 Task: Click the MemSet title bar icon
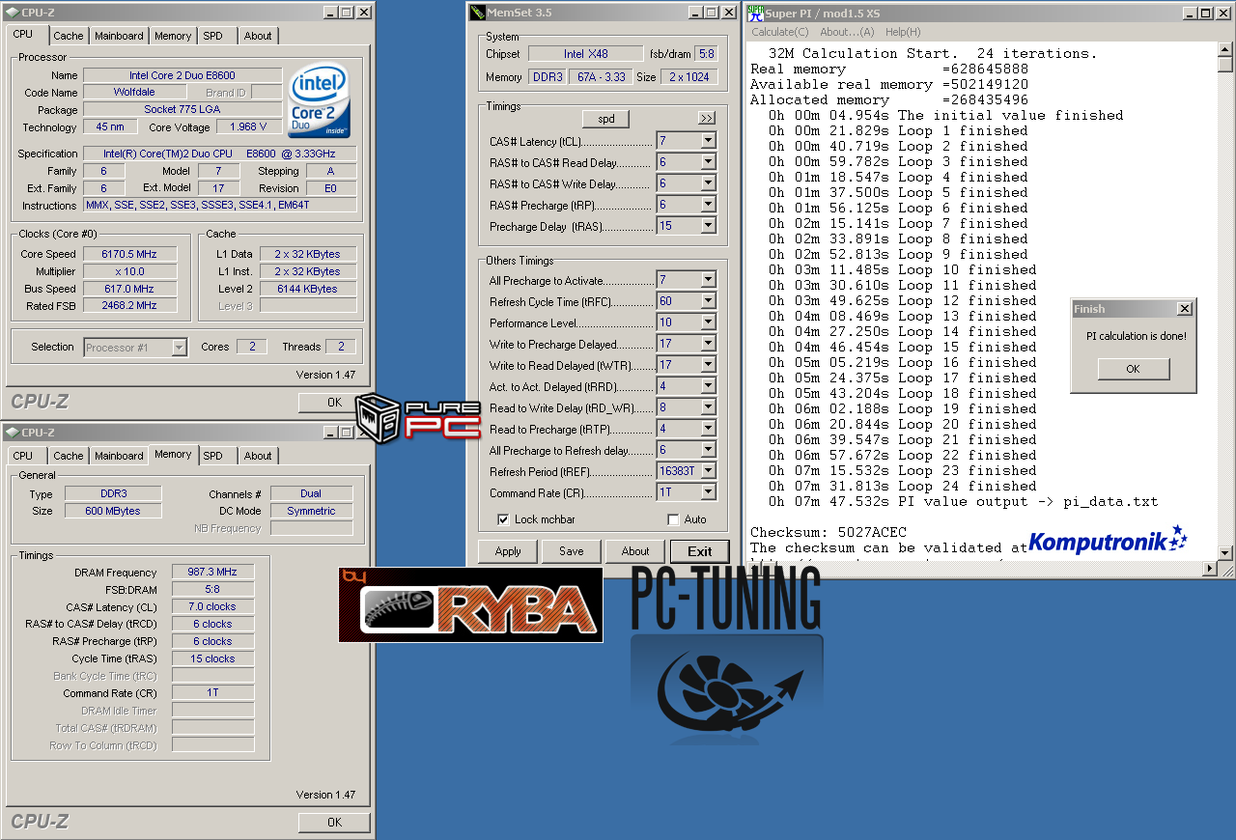(477, 13)
